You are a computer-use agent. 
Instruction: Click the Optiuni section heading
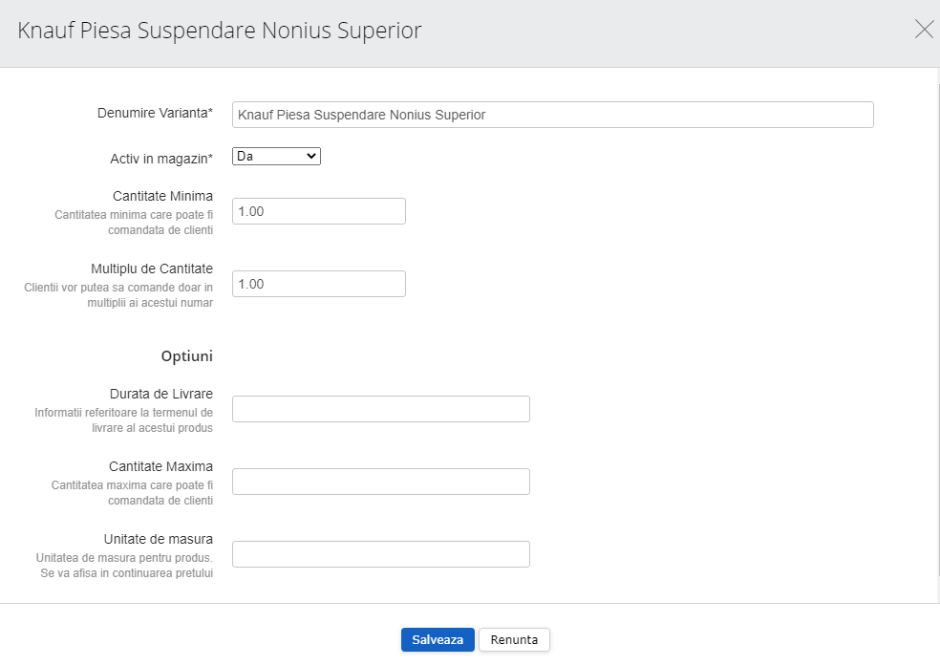pyautogui.click(x=186, y=356)
